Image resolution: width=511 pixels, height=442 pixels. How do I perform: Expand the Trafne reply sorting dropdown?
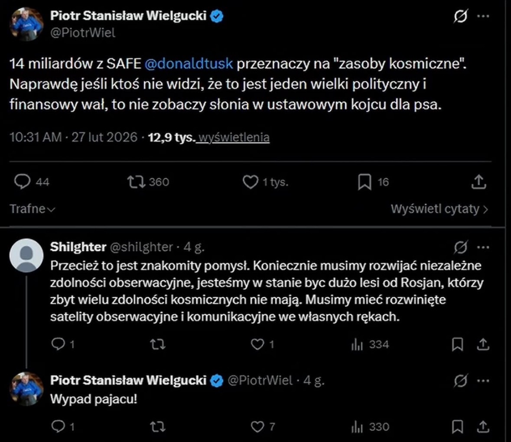[x=33, y=209]
